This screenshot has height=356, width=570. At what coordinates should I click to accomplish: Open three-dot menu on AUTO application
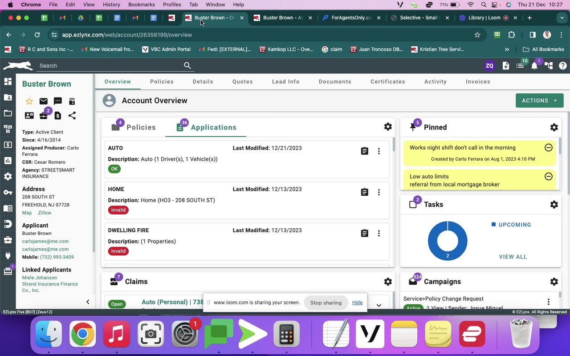tap(379, 151)
